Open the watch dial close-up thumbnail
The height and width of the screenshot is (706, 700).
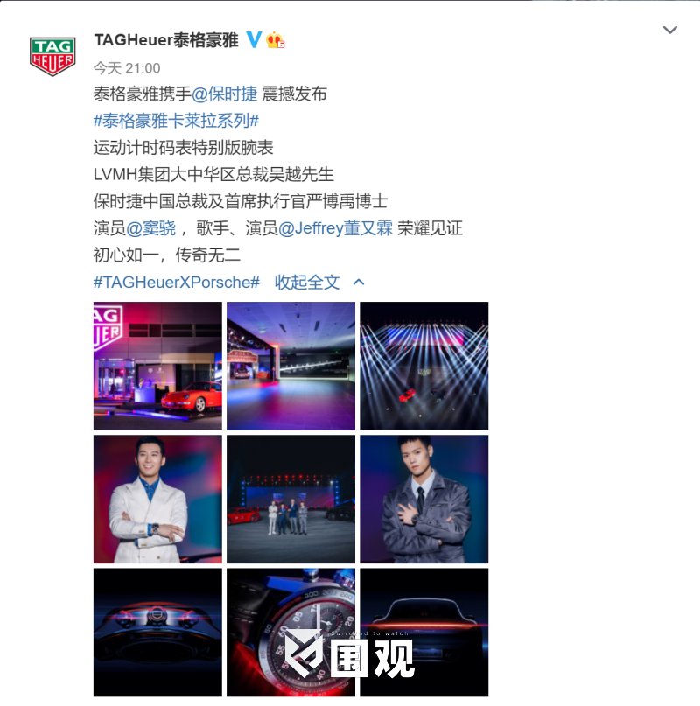(291, 633)
